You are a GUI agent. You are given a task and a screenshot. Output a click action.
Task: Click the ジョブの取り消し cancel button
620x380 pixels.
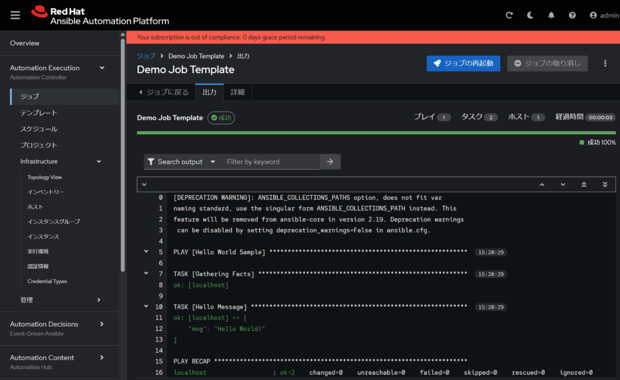(547, 64)
